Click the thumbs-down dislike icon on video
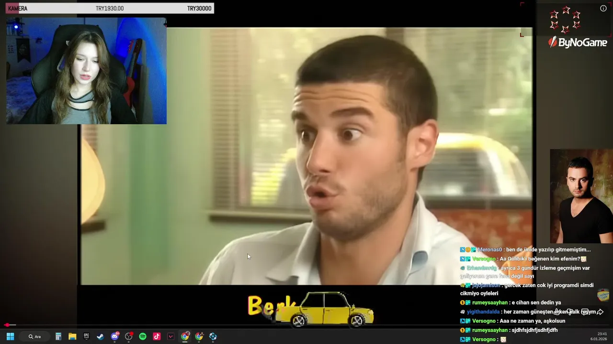 (570, 312)
